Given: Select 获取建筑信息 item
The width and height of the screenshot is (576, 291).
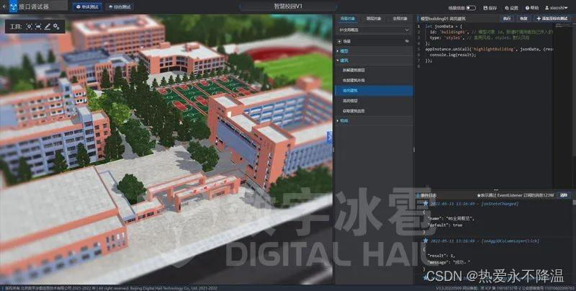Looking at the screenshot, I should (x=374, y=111).
